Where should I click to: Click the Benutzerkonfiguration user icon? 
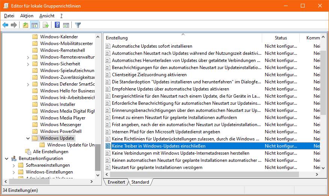click(x=14, y=158)
